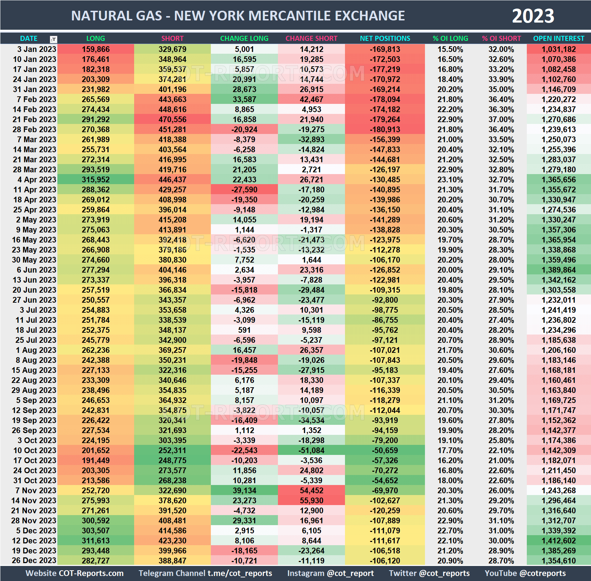Select net positions value for 10 Oct 2023
Image resolution: width=591 pixels, height=581 pixels.
(384, 450)
